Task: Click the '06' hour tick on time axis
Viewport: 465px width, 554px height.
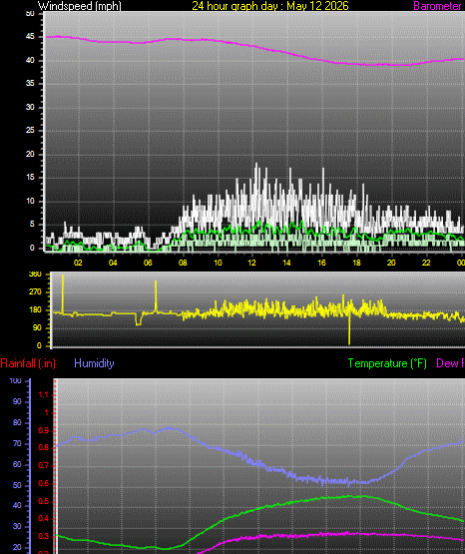Action: (x=148, y=263)
